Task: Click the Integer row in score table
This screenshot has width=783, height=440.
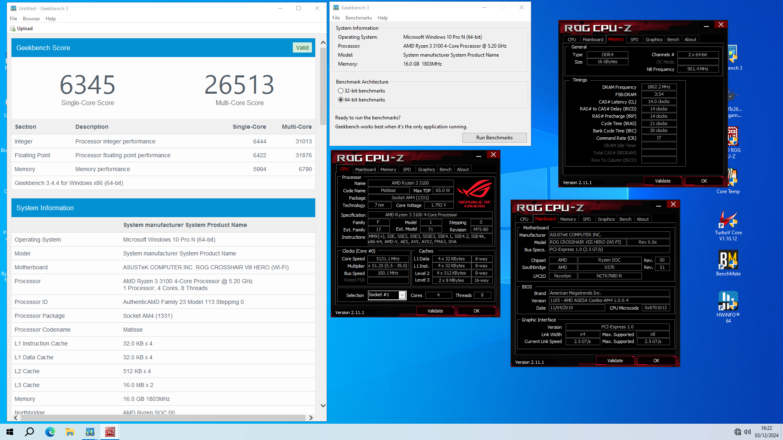Action: (163, 141)
